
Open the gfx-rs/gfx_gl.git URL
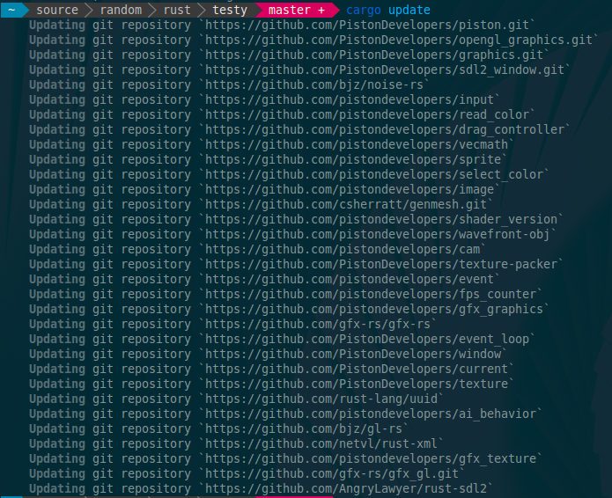tap(332, 473)
